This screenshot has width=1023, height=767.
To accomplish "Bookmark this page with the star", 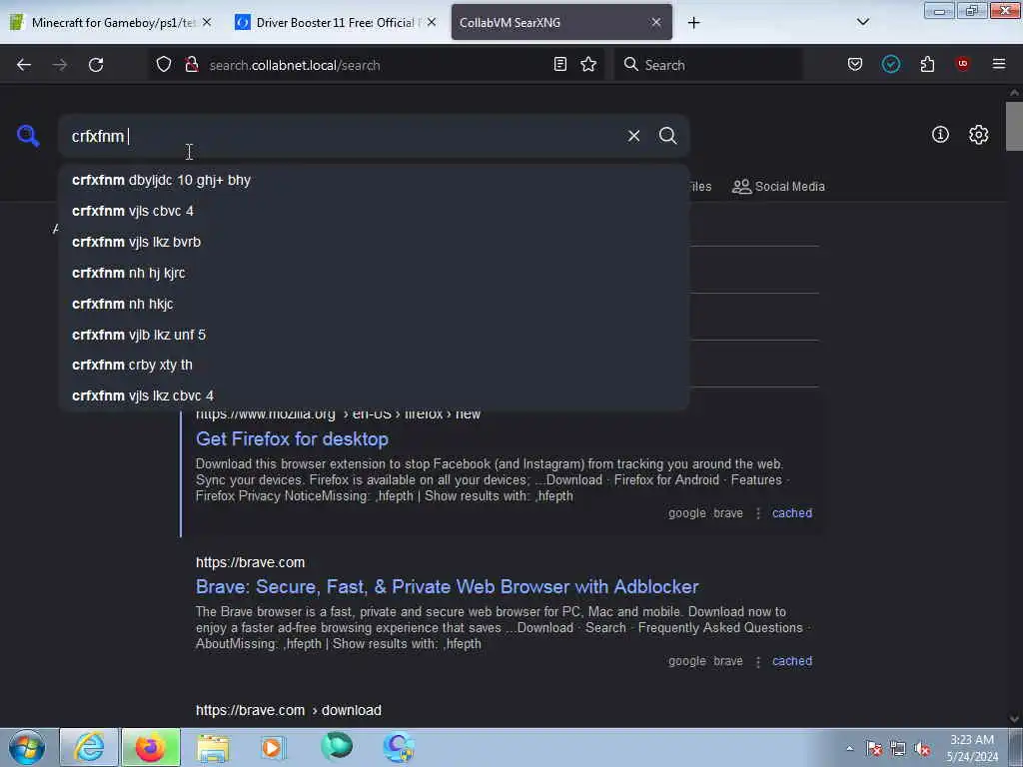I will coord(588,64).
